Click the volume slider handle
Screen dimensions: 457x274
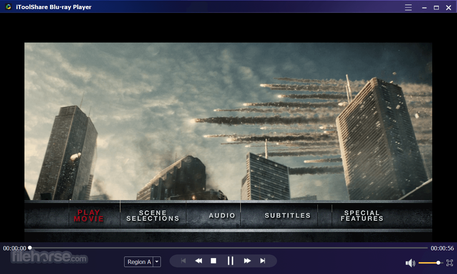pos(438,262)
